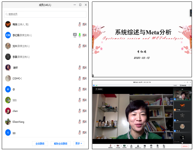Click the camera icon in 刘卉's row
194x151 pixels.
click(84, 46)
